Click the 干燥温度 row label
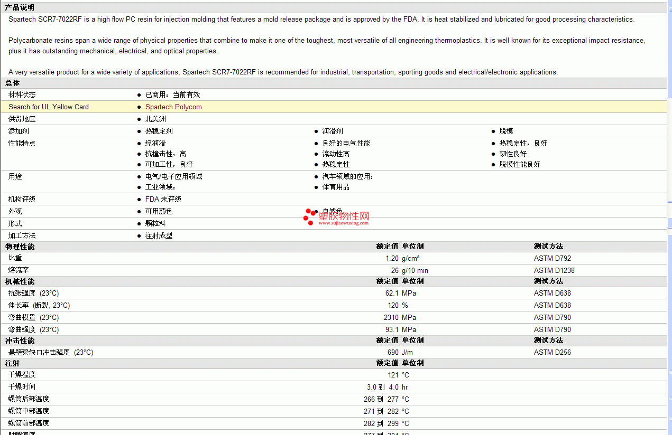The height and width of the screenshot is (435, 672). pyautogui.click(x=22, y=375)
